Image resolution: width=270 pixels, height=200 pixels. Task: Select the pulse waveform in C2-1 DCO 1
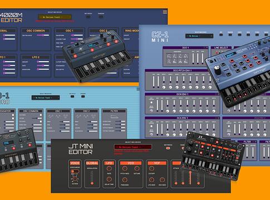[x=180, y=56]
